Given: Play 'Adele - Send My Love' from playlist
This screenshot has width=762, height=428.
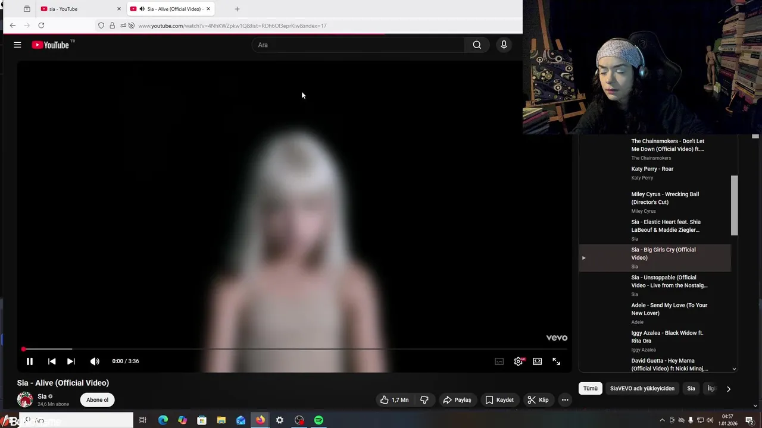Looking at the screenshot, I should [x=655, y=313].
